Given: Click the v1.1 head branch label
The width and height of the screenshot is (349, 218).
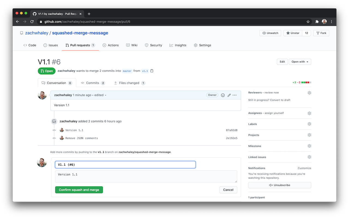Looking at the screenshot, I should 145,71.
